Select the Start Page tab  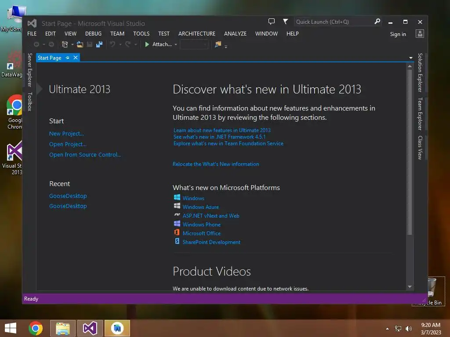point(49,58)
